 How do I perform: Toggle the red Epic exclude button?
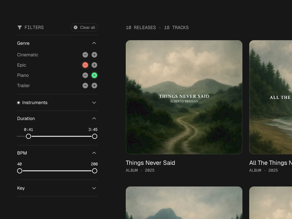[x=85, y=65]
